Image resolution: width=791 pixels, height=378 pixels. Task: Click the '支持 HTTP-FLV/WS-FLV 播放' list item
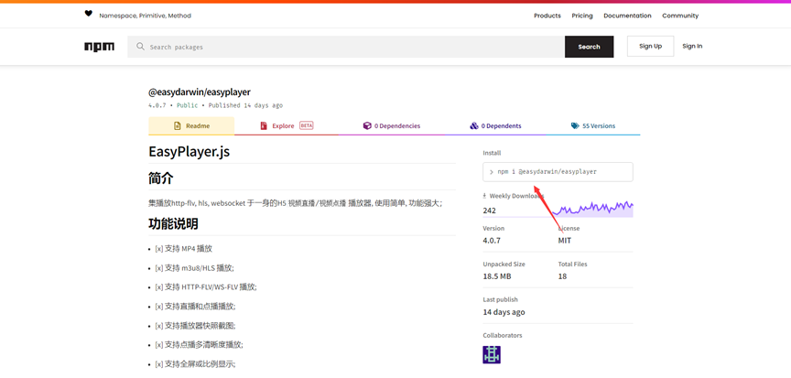(206, 287)
